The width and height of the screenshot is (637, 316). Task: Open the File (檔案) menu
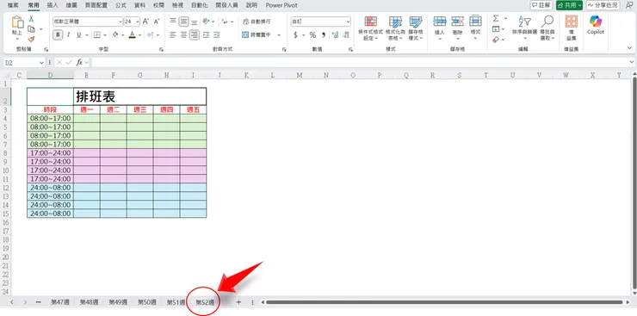point(14,6)
